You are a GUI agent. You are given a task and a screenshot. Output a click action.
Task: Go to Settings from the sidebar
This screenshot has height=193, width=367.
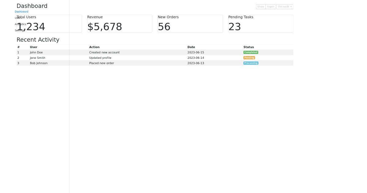[x=19, y=30]
